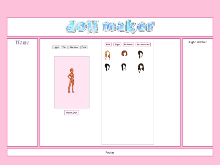Viewport: 220px width, 165px height.
Task: Pick the long blonde wavy hairstyle
Action: 107,55
